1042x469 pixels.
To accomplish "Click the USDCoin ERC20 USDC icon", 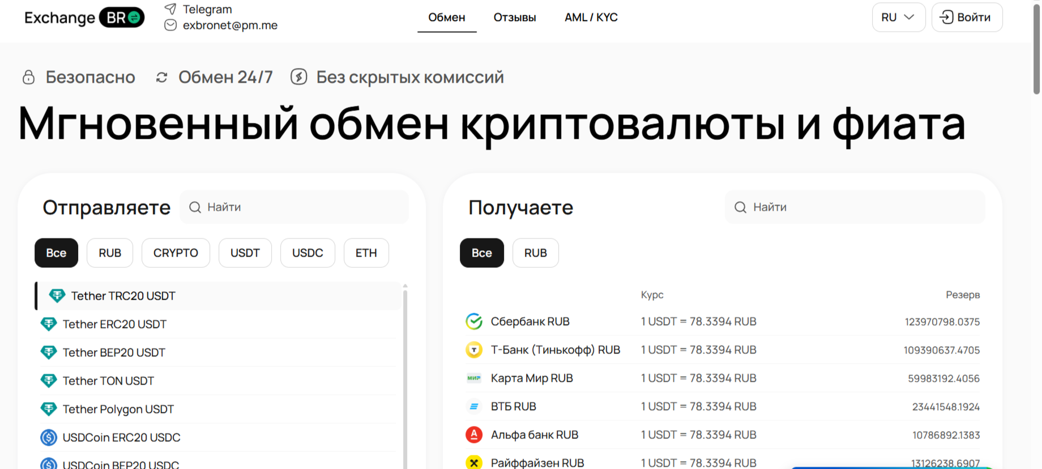I will [49, 437].
